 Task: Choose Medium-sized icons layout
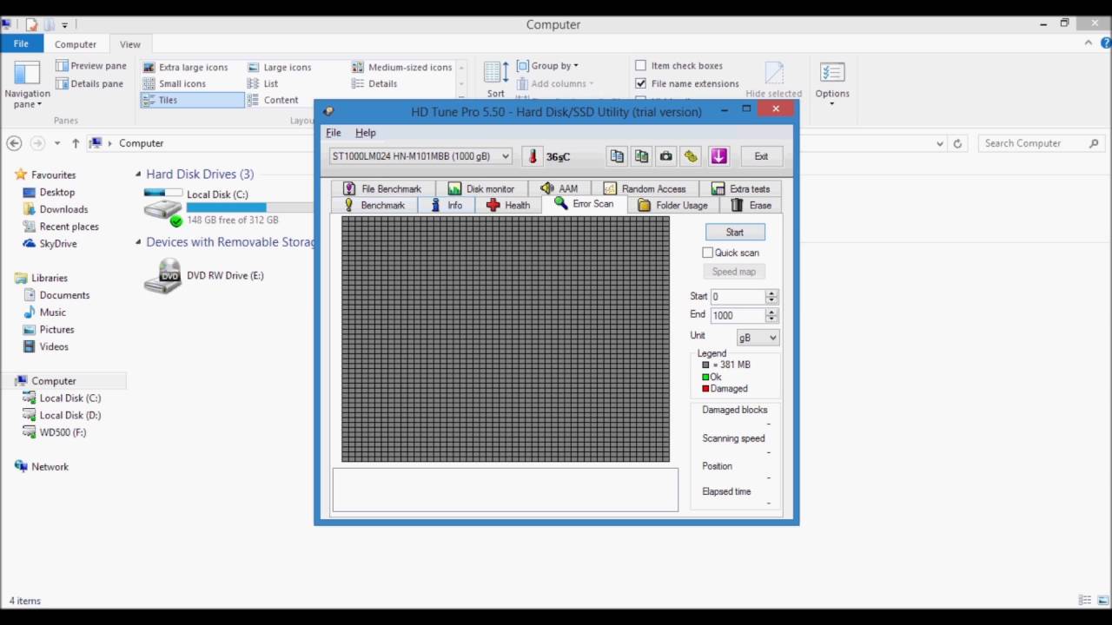click(402, 67)
